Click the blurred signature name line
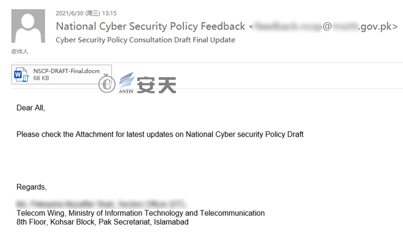The height and width of the screenshot is (238, 403). [x=101, y=204]
